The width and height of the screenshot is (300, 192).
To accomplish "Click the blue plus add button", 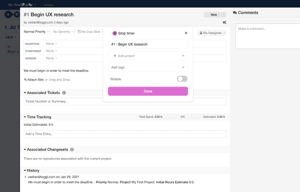I will [x=8, y=14].
